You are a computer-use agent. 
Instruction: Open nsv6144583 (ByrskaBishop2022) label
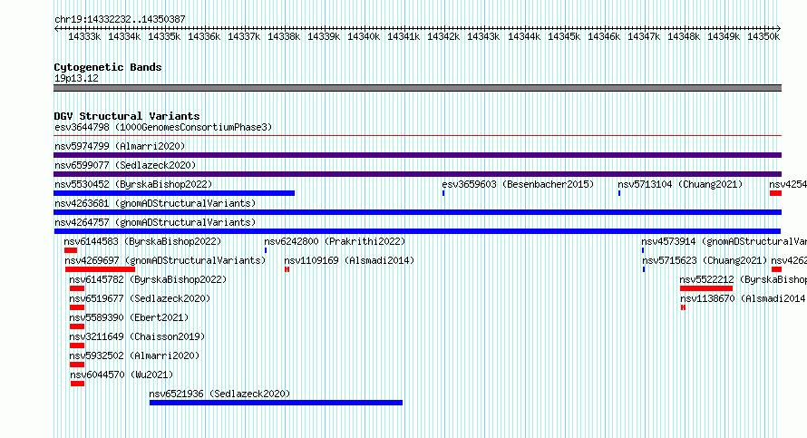(x=142, y=241)
